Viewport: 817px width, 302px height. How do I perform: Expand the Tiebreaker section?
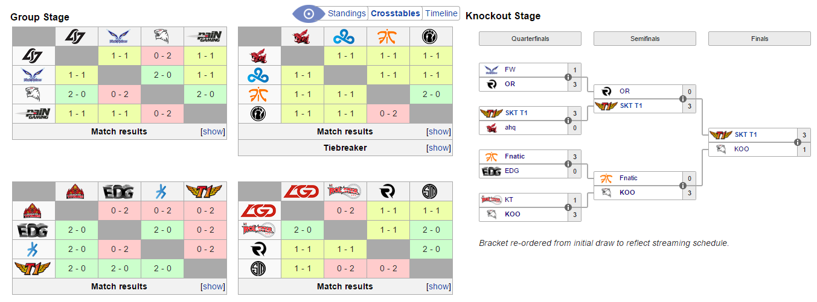point(438,148)
